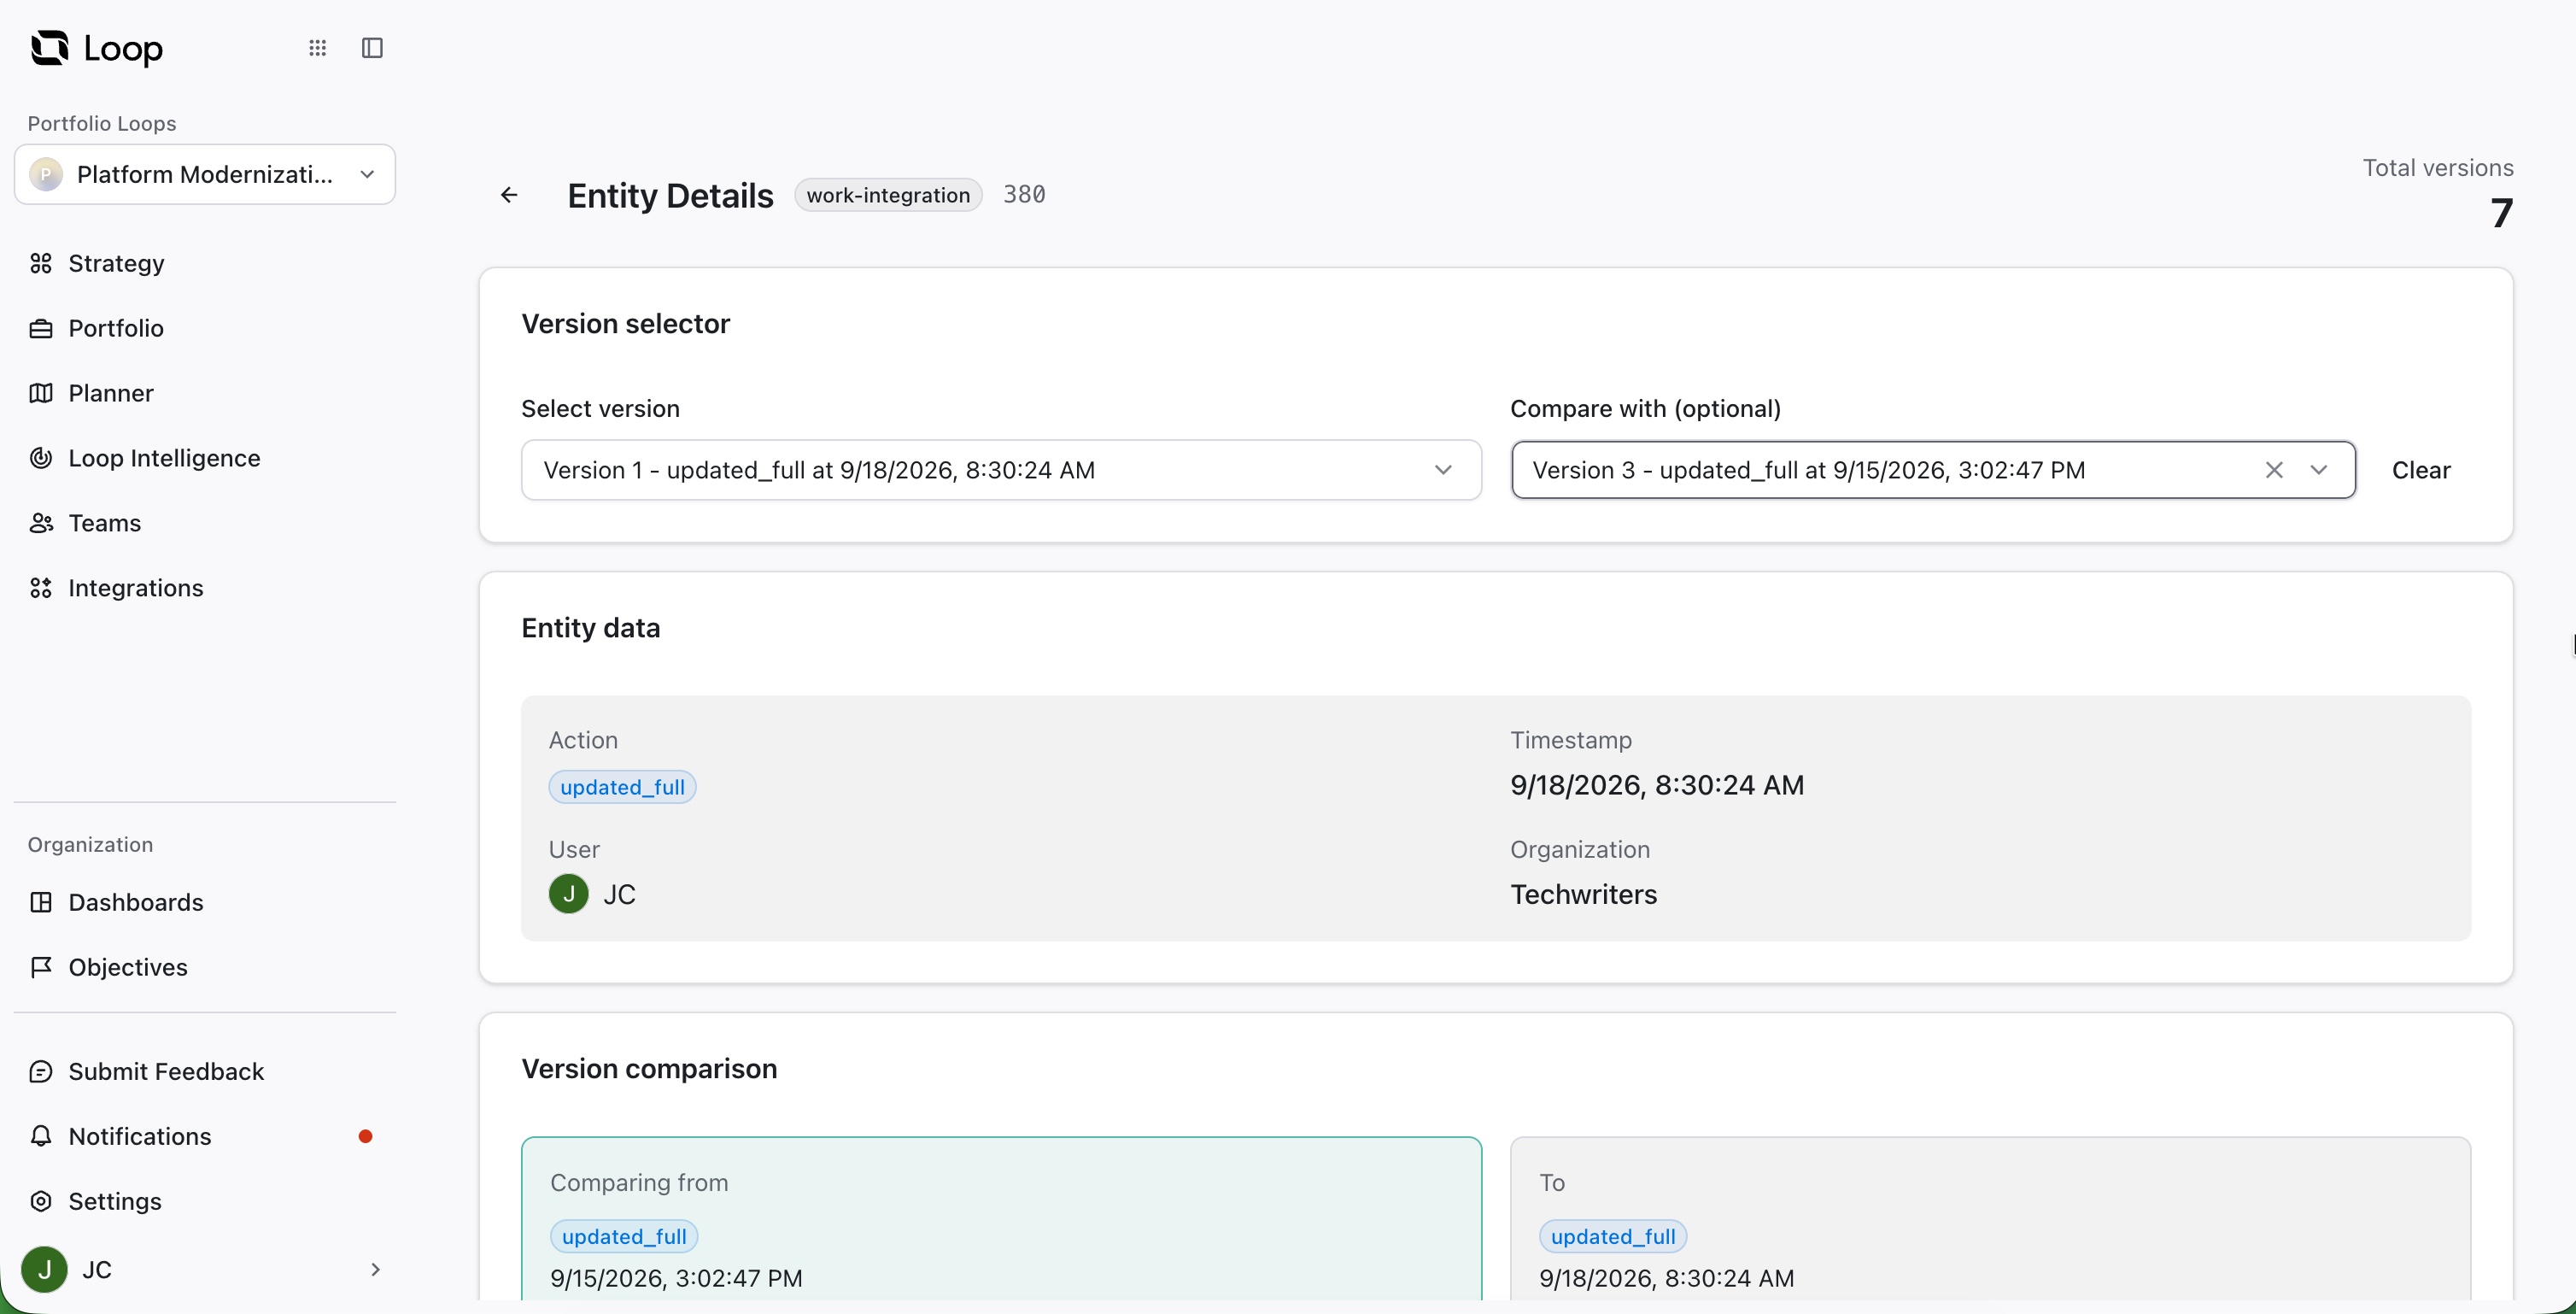Image resolution: width=2576 pixels, height=1314 pixels.
Task: Click the Integrations icon
Action: [41, 588]
